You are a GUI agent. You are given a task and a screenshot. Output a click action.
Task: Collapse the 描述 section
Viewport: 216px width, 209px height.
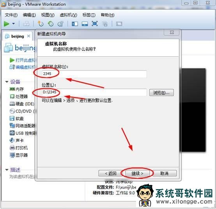click(7, 170)
